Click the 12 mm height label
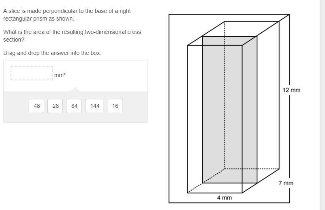325x210 pixels. [291, 90]
